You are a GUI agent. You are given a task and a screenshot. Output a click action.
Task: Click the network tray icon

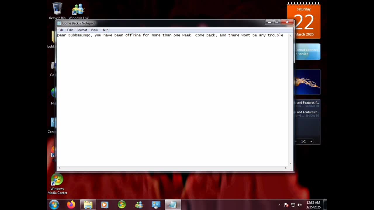293,205
